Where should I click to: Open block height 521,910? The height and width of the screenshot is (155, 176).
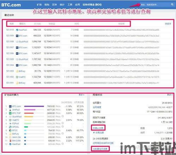point(10,30)
